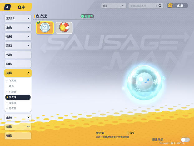The width and height of the screenshot is (194, 146).
Task: Expand the 载具 category
Action: click(x=18, y=127)
